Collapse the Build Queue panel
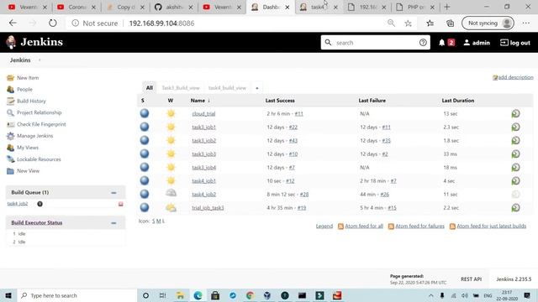This screenshot has width=538, height=302. pos(113,193)
